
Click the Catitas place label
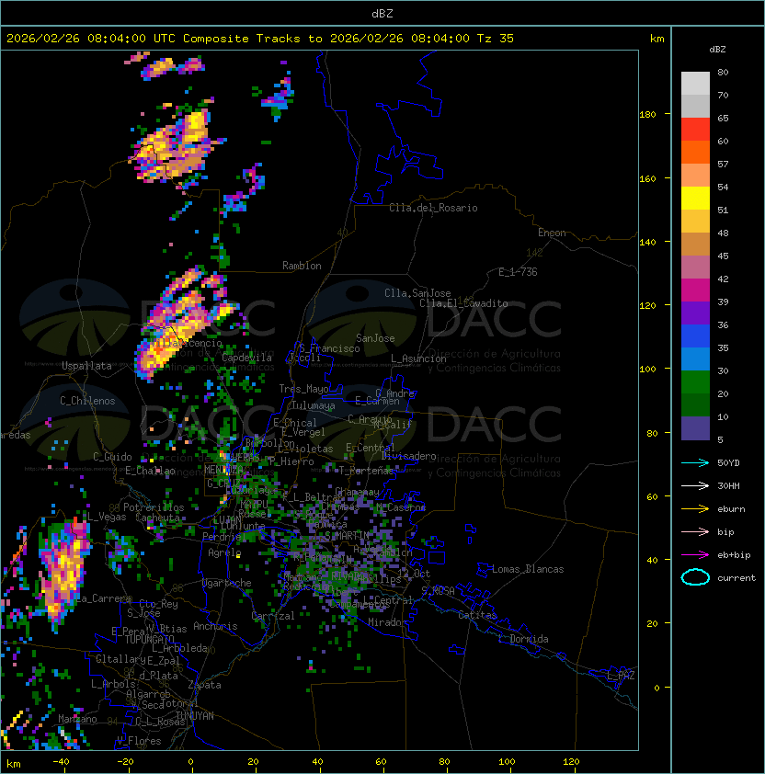[477, 615]
